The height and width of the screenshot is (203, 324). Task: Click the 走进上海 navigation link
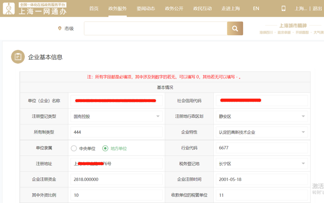pyautogui.click(x=231, y=8)
